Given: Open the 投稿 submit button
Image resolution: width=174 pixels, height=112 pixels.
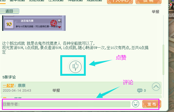Looking at the screenshot, I should (148, 1).
